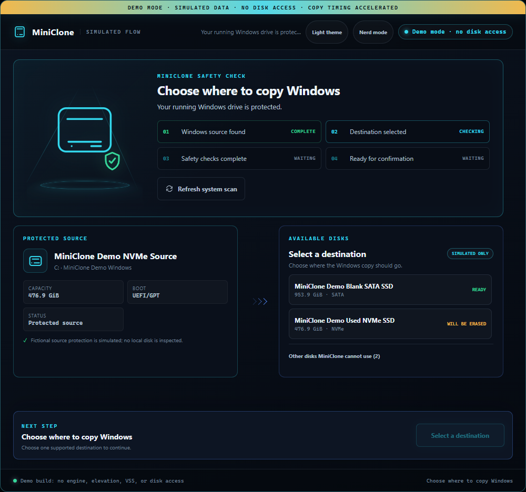526x492 pixels.
Task: Click the SIMULATED ONLY badge
Action: (470, 254)
